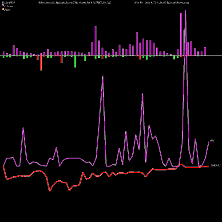222x222 pixels.
Task: Click the 'Price' legend label
Action: (x=7, y=10)
